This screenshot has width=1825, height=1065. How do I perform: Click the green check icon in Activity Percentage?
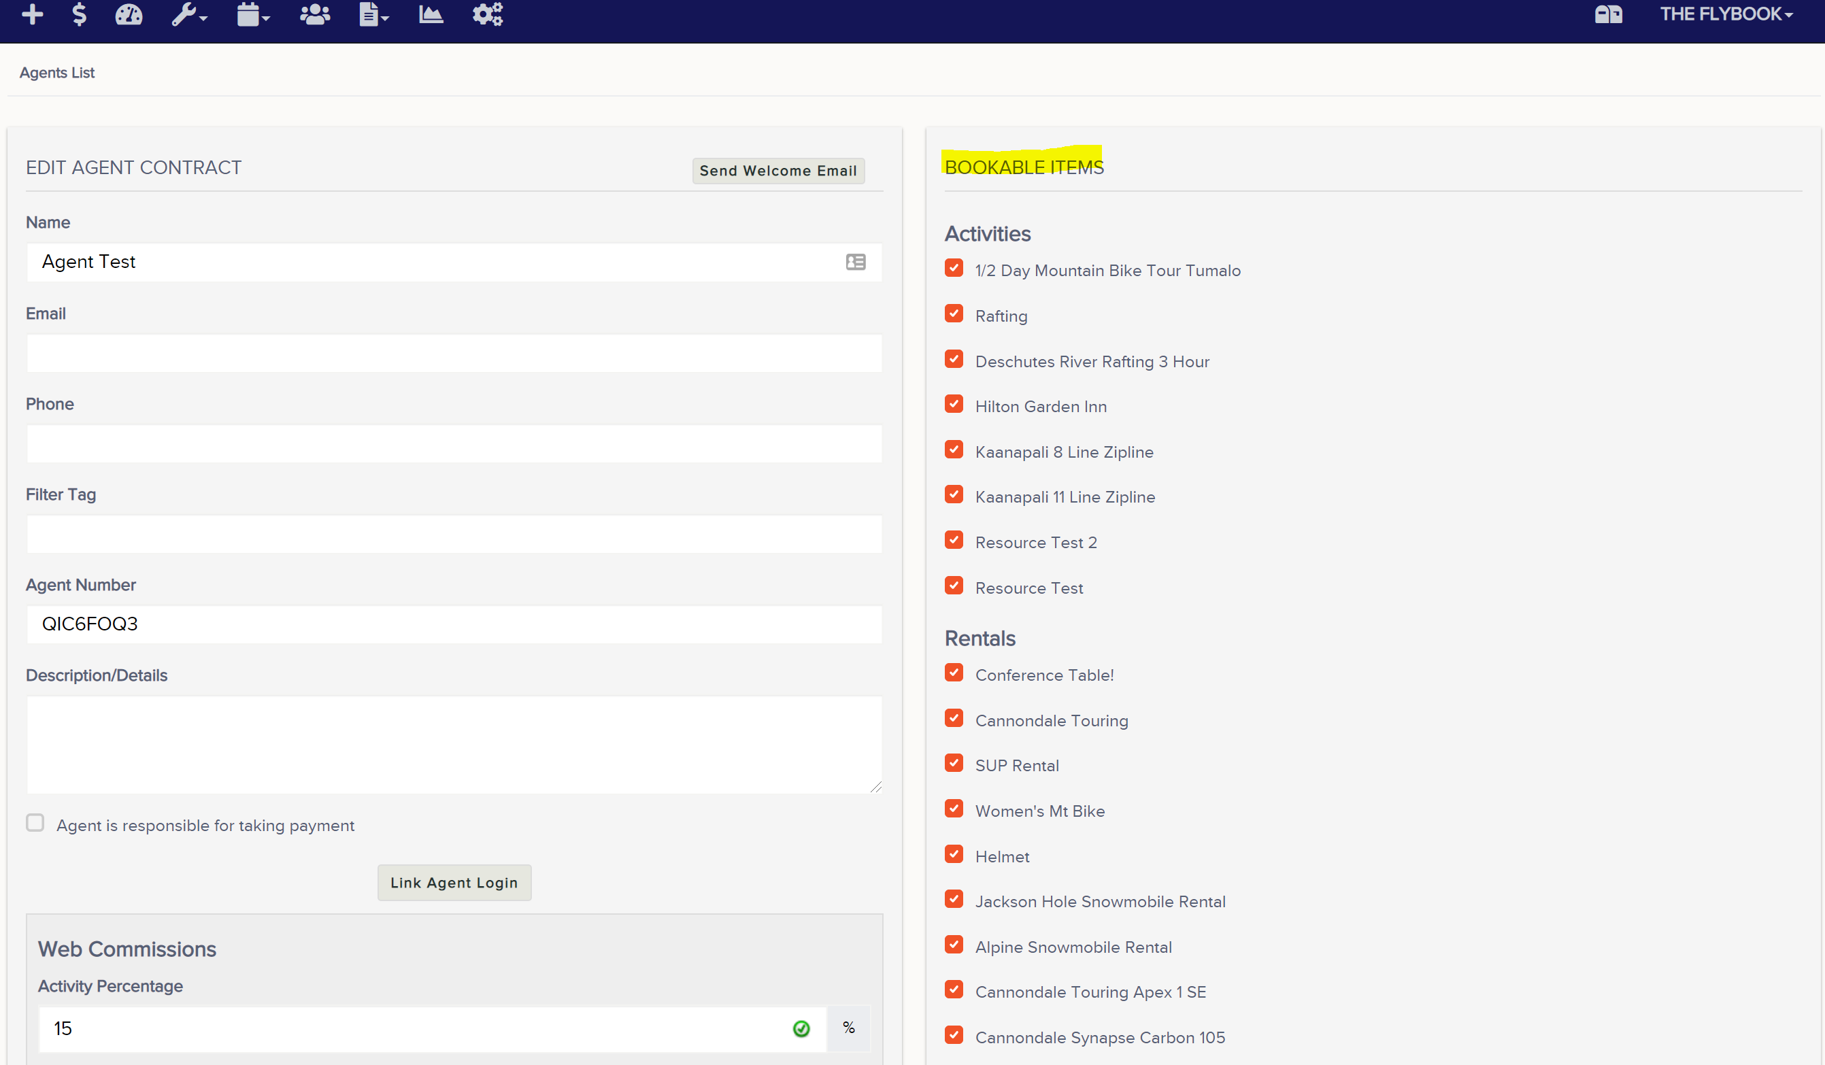pyautogui.click(x=801, y=1028)
